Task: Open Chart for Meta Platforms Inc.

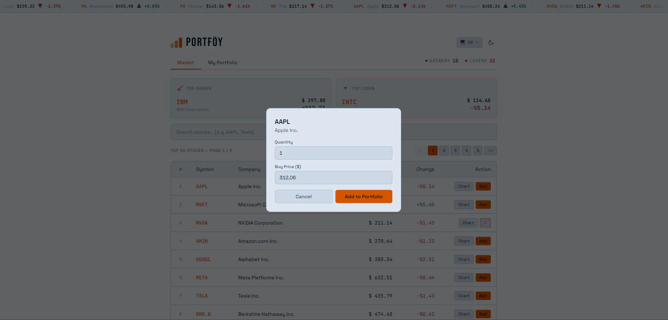Action: pos(464,278)
